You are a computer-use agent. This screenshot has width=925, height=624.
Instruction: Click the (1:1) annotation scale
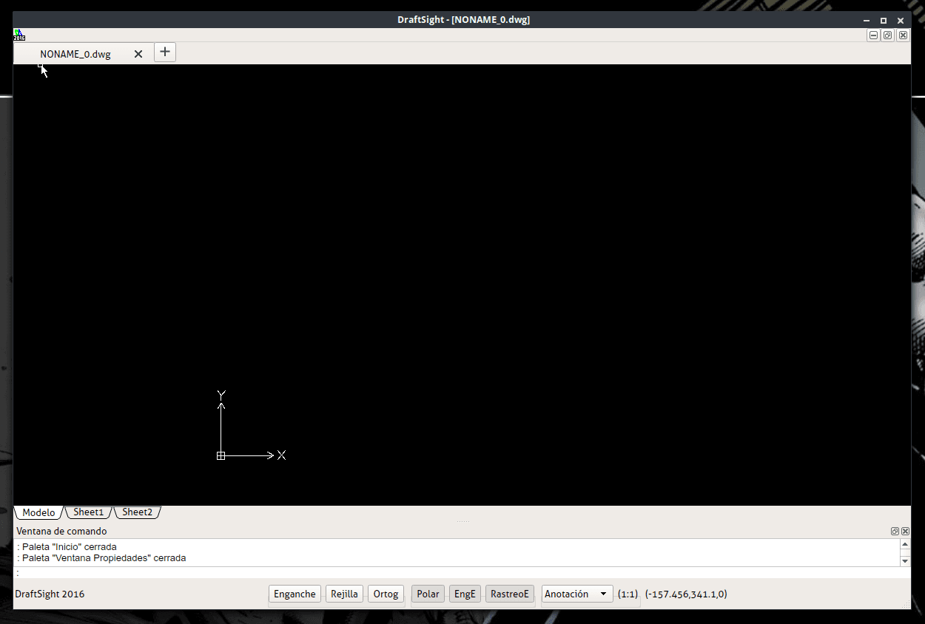coord(628,594)
